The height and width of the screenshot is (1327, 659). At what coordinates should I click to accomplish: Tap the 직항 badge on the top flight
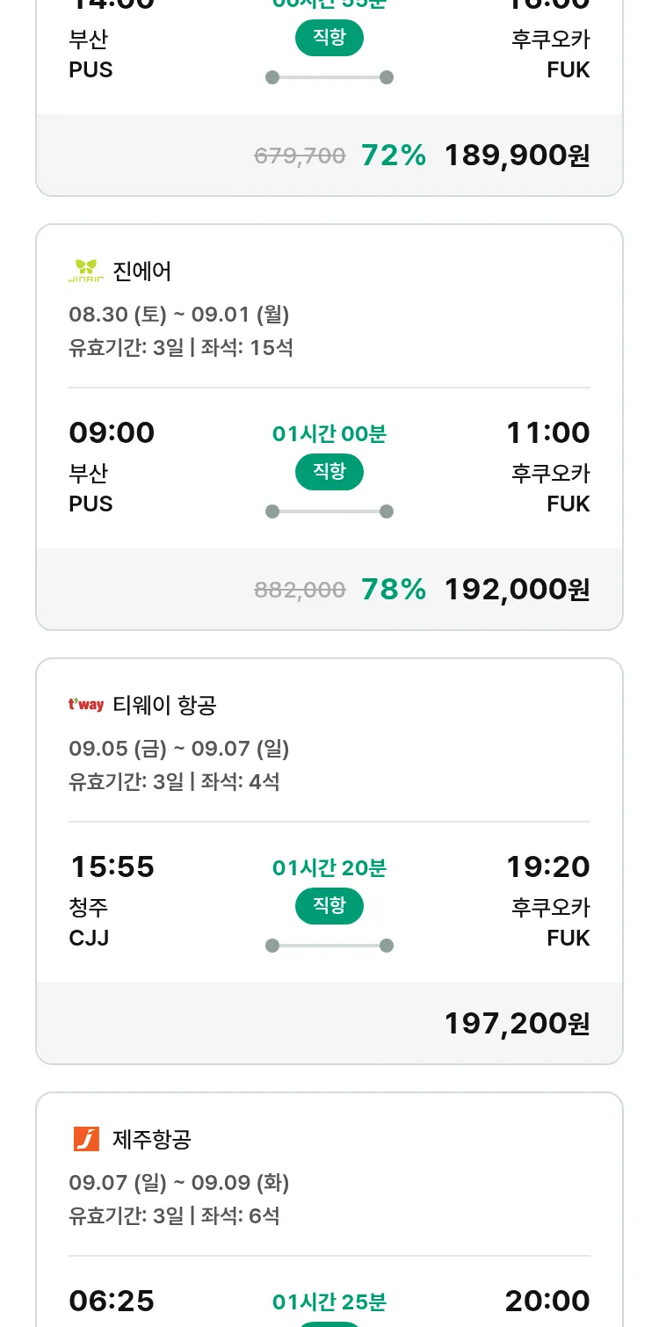[x=329, y=38]
